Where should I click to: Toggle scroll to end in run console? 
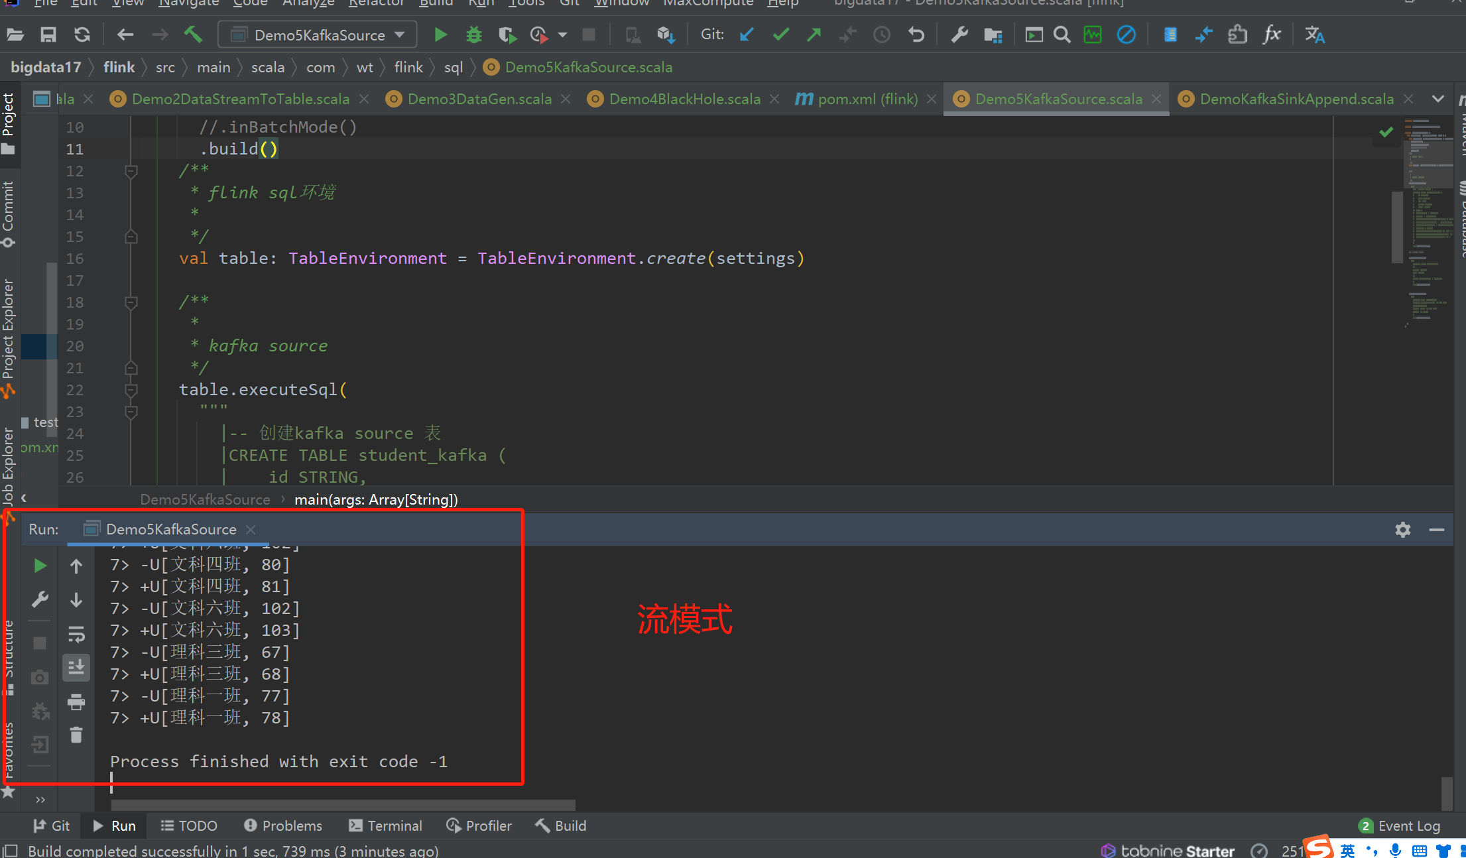[x=76, y=668]
